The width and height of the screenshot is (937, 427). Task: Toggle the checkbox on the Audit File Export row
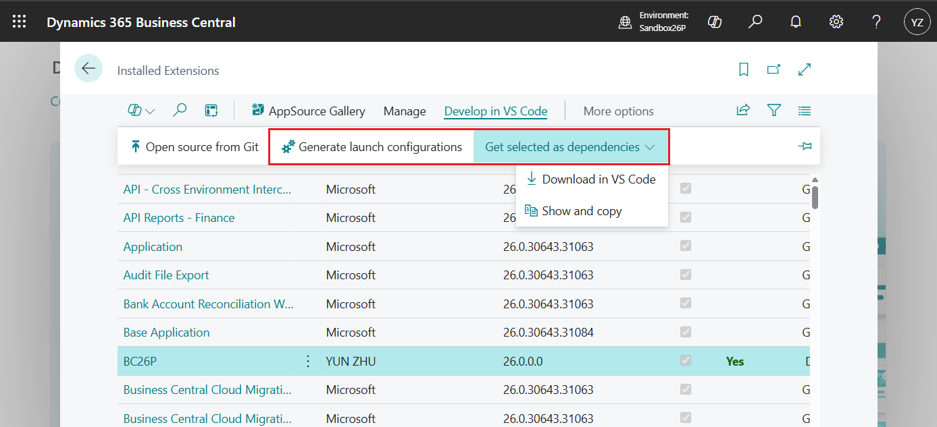click(686, 275)
